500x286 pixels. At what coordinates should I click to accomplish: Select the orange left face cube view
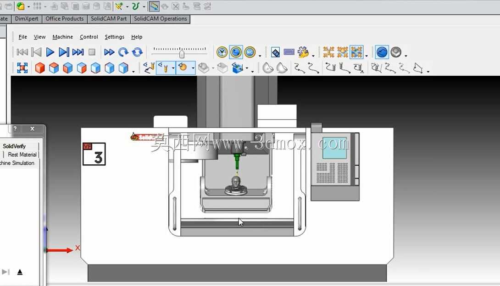[68, 68]
